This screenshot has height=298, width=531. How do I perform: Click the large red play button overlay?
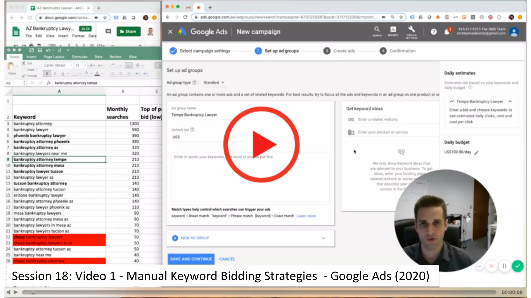pyautogui.click(x=261, y=144)
